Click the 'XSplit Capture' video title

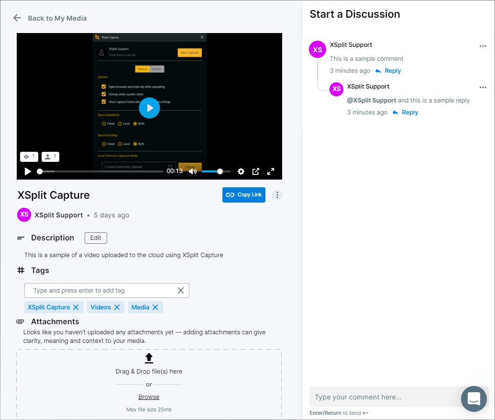pyautogui.click(x=54, y=195)
